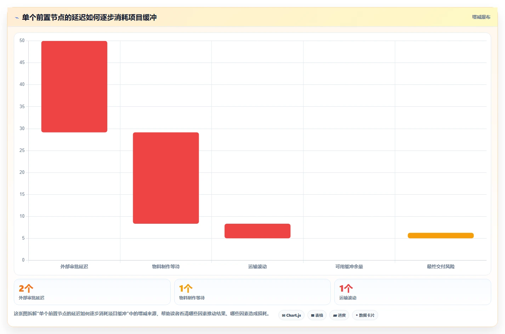Select the red 物料制作等待 waterfall bar

(166, 178)
